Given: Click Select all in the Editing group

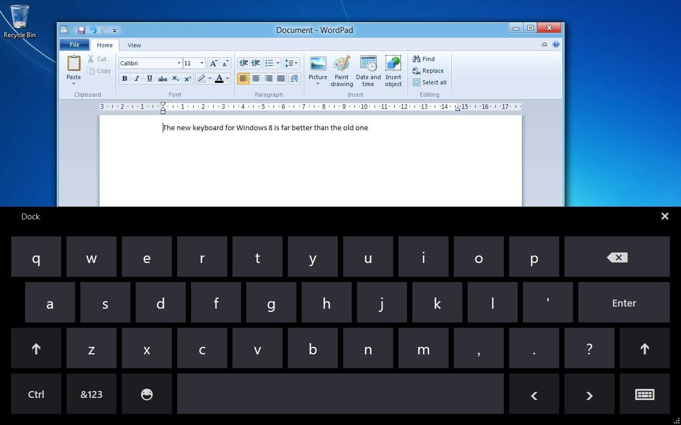Looking at the screenshot, I should point(430,82).
